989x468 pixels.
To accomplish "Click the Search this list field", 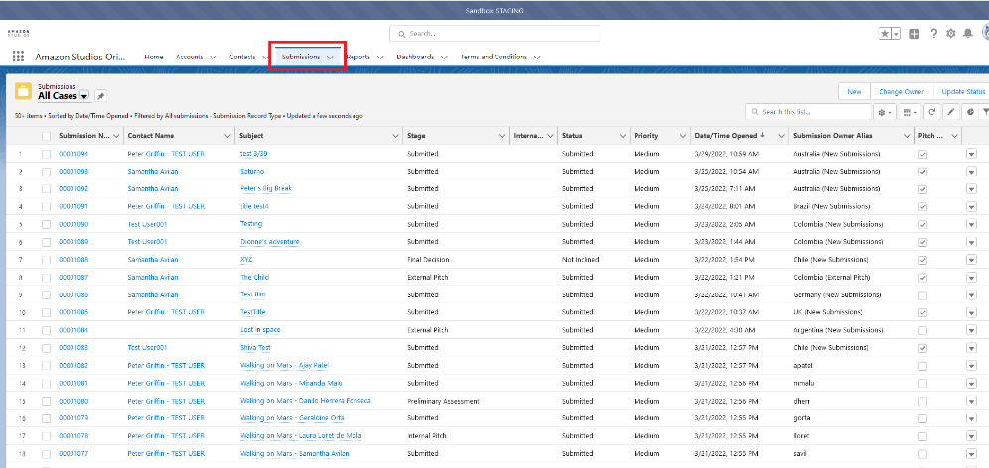I will 807,112.
